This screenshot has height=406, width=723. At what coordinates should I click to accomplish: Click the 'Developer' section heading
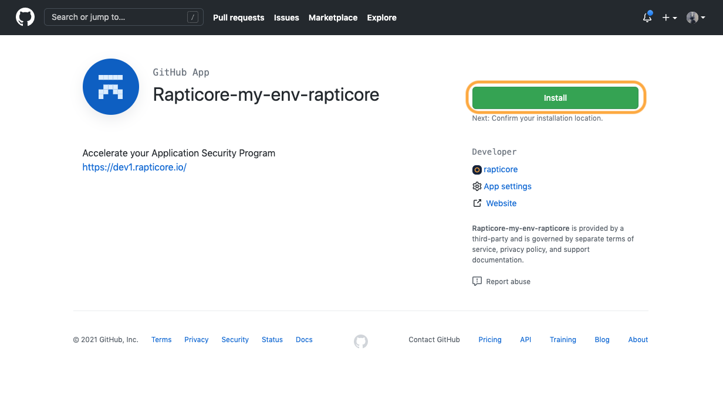point(494,152)
